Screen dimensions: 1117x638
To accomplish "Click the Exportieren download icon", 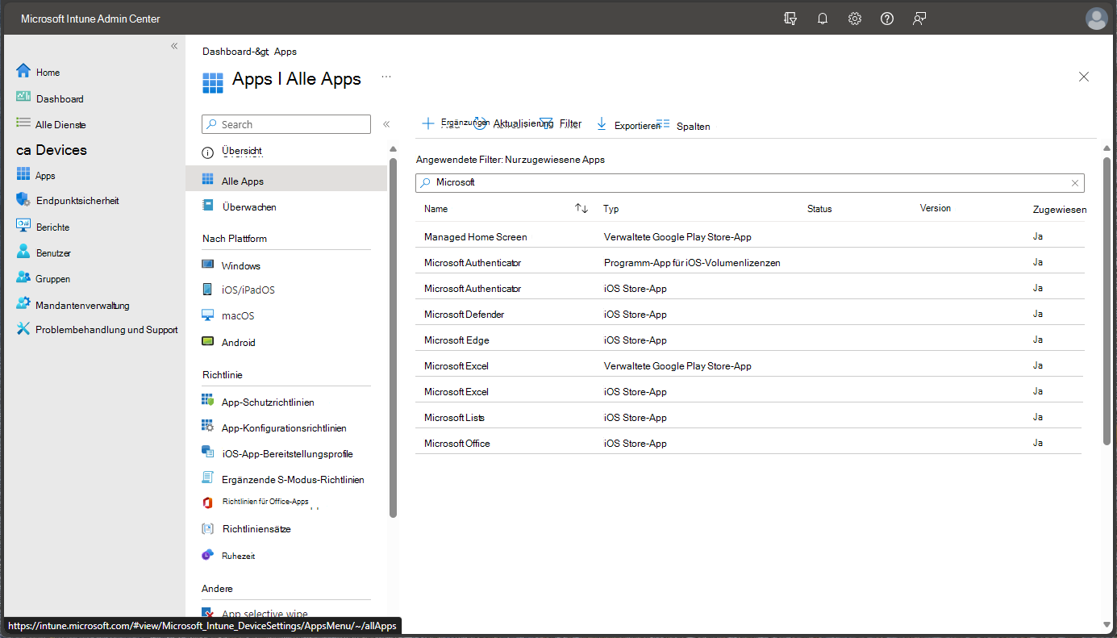I will click(x=602, y=124).
